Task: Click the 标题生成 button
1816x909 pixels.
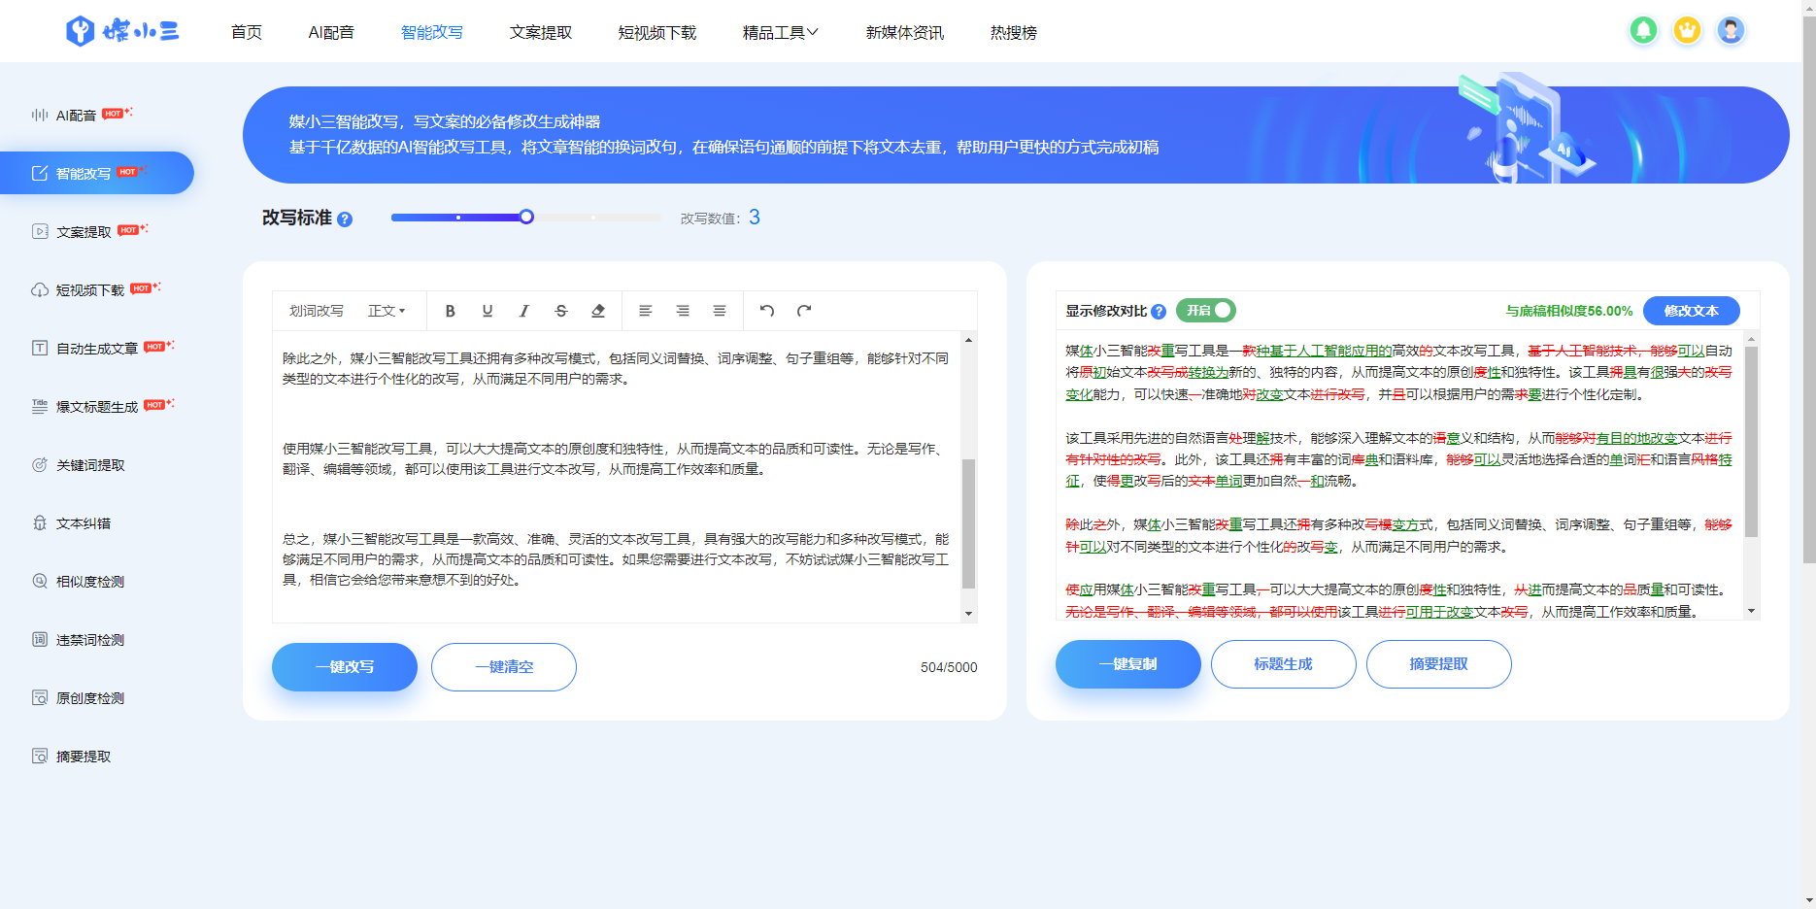Action: coord(1284,664)
